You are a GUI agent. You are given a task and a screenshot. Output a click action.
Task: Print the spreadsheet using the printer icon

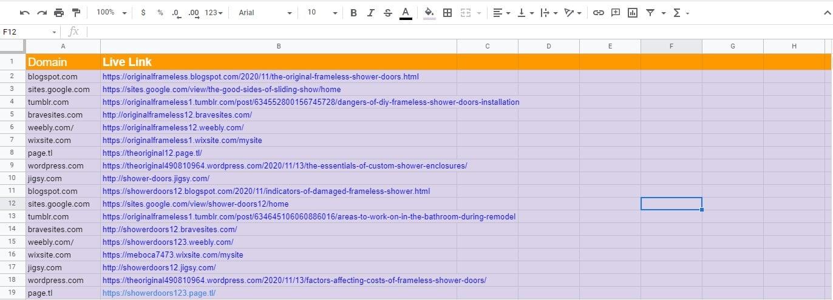[x=59, y=13]
